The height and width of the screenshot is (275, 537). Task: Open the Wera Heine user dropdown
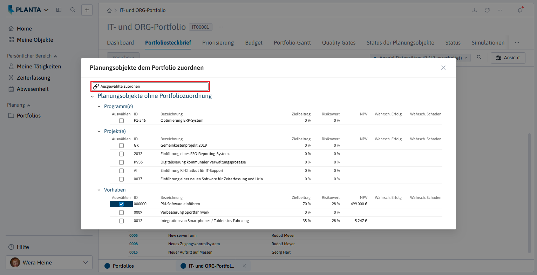click(49, 262)
